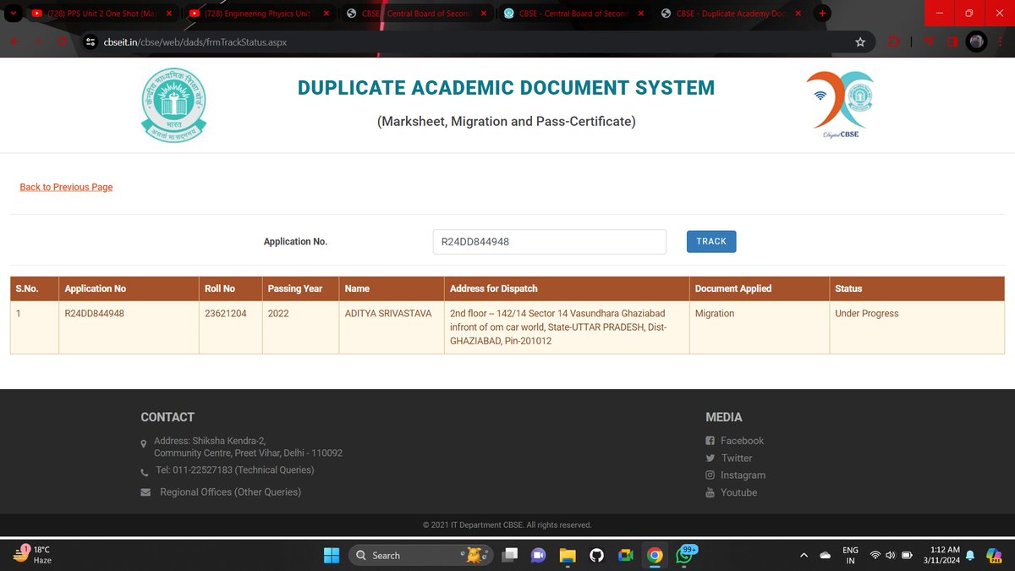This screenshot has height=571, width=1015.
Task: Open the Chrome profile avatar
Action: coord(977,41)
